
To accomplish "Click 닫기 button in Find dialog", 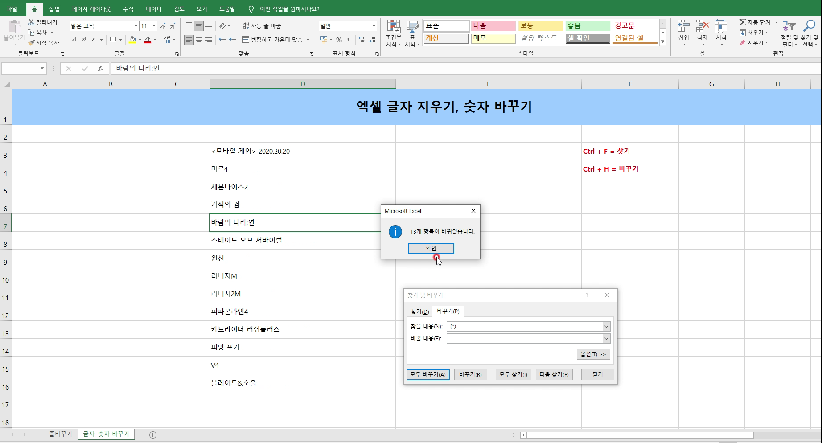I will 598,374.
